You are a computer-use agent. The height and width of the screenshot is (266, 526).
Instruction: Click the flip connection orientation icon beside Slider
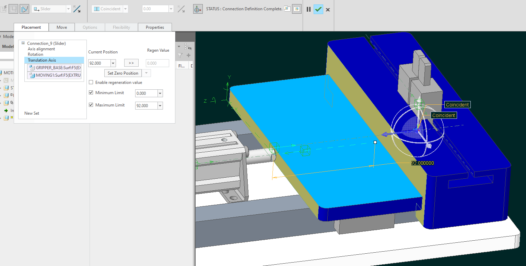(77, 9)
